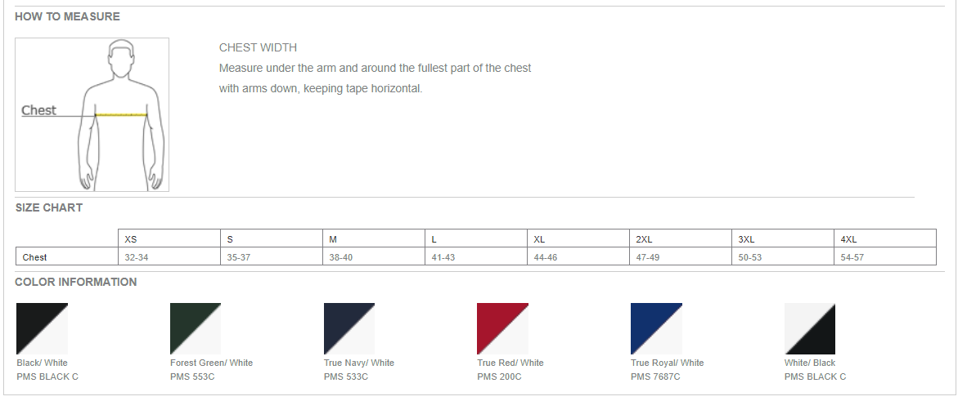Click the M chest range 38-40
Screen dimensions: 967x401
pyautogui.click(x=340, y=257)
